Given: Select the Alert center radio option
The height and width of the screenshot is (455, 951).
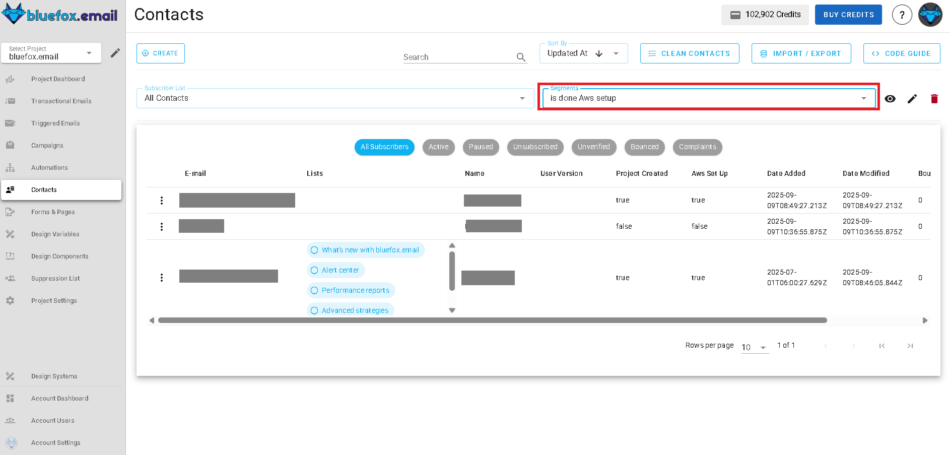Looking at the screenshot, I should coord(314,270).
